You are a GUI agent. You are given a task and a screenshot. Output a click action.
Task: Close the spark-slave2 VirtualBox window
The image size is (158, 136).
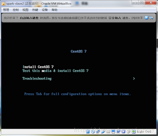click(151, 2)
